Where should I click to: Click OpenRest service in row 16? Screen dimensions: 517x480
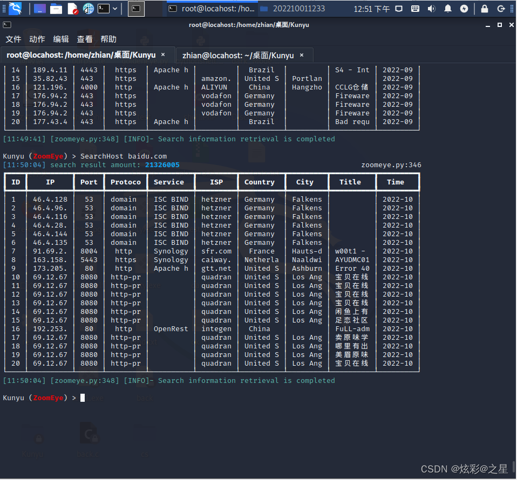pos(171,329)
